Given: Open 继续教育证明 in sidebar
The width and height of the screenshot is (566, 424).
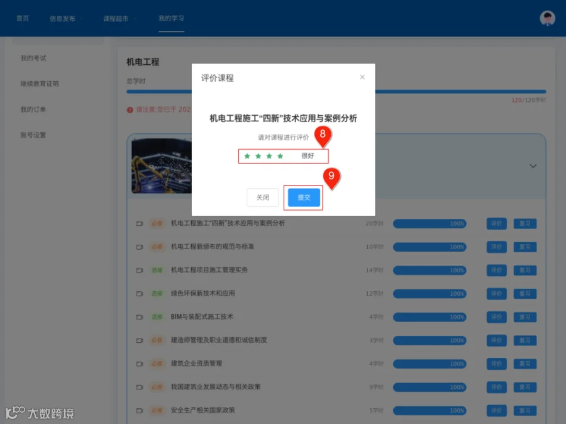Looking at the screenshot, I should (40, 84).
